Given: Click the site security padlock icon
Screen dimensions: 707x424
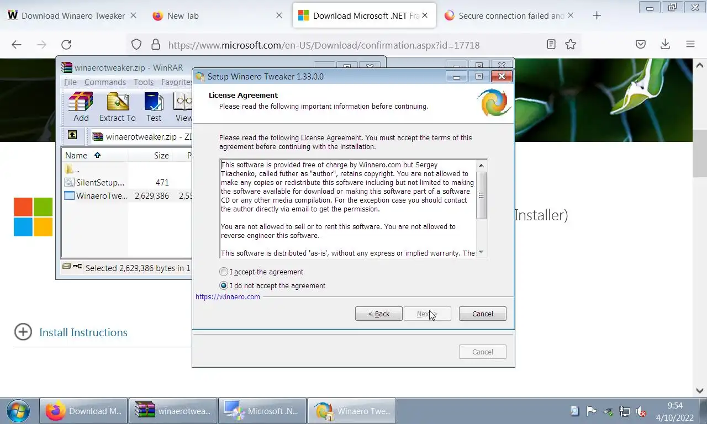Looking at the screenshot, I should [x=156, y=45].
